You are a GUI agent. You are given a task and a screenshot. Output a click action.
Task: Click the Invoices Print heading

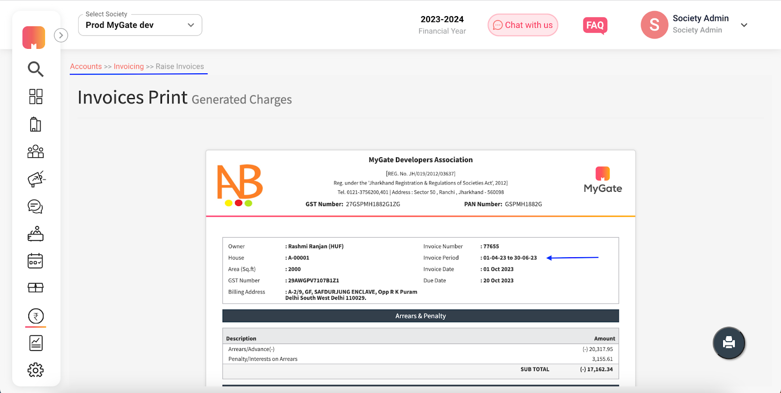(132, 98)
